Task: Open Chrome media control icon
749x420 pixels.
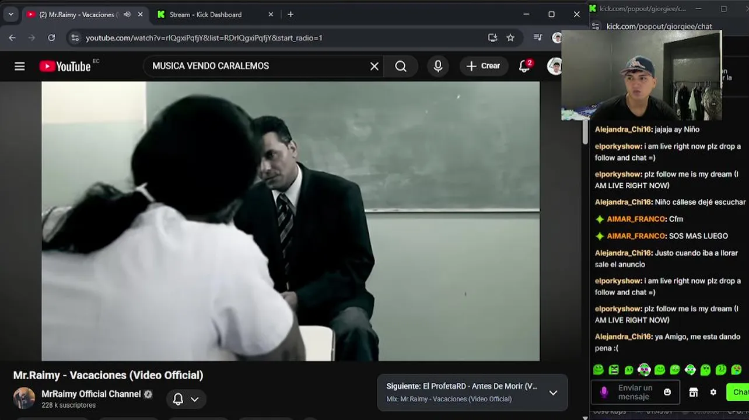Action: pos(538,38)
